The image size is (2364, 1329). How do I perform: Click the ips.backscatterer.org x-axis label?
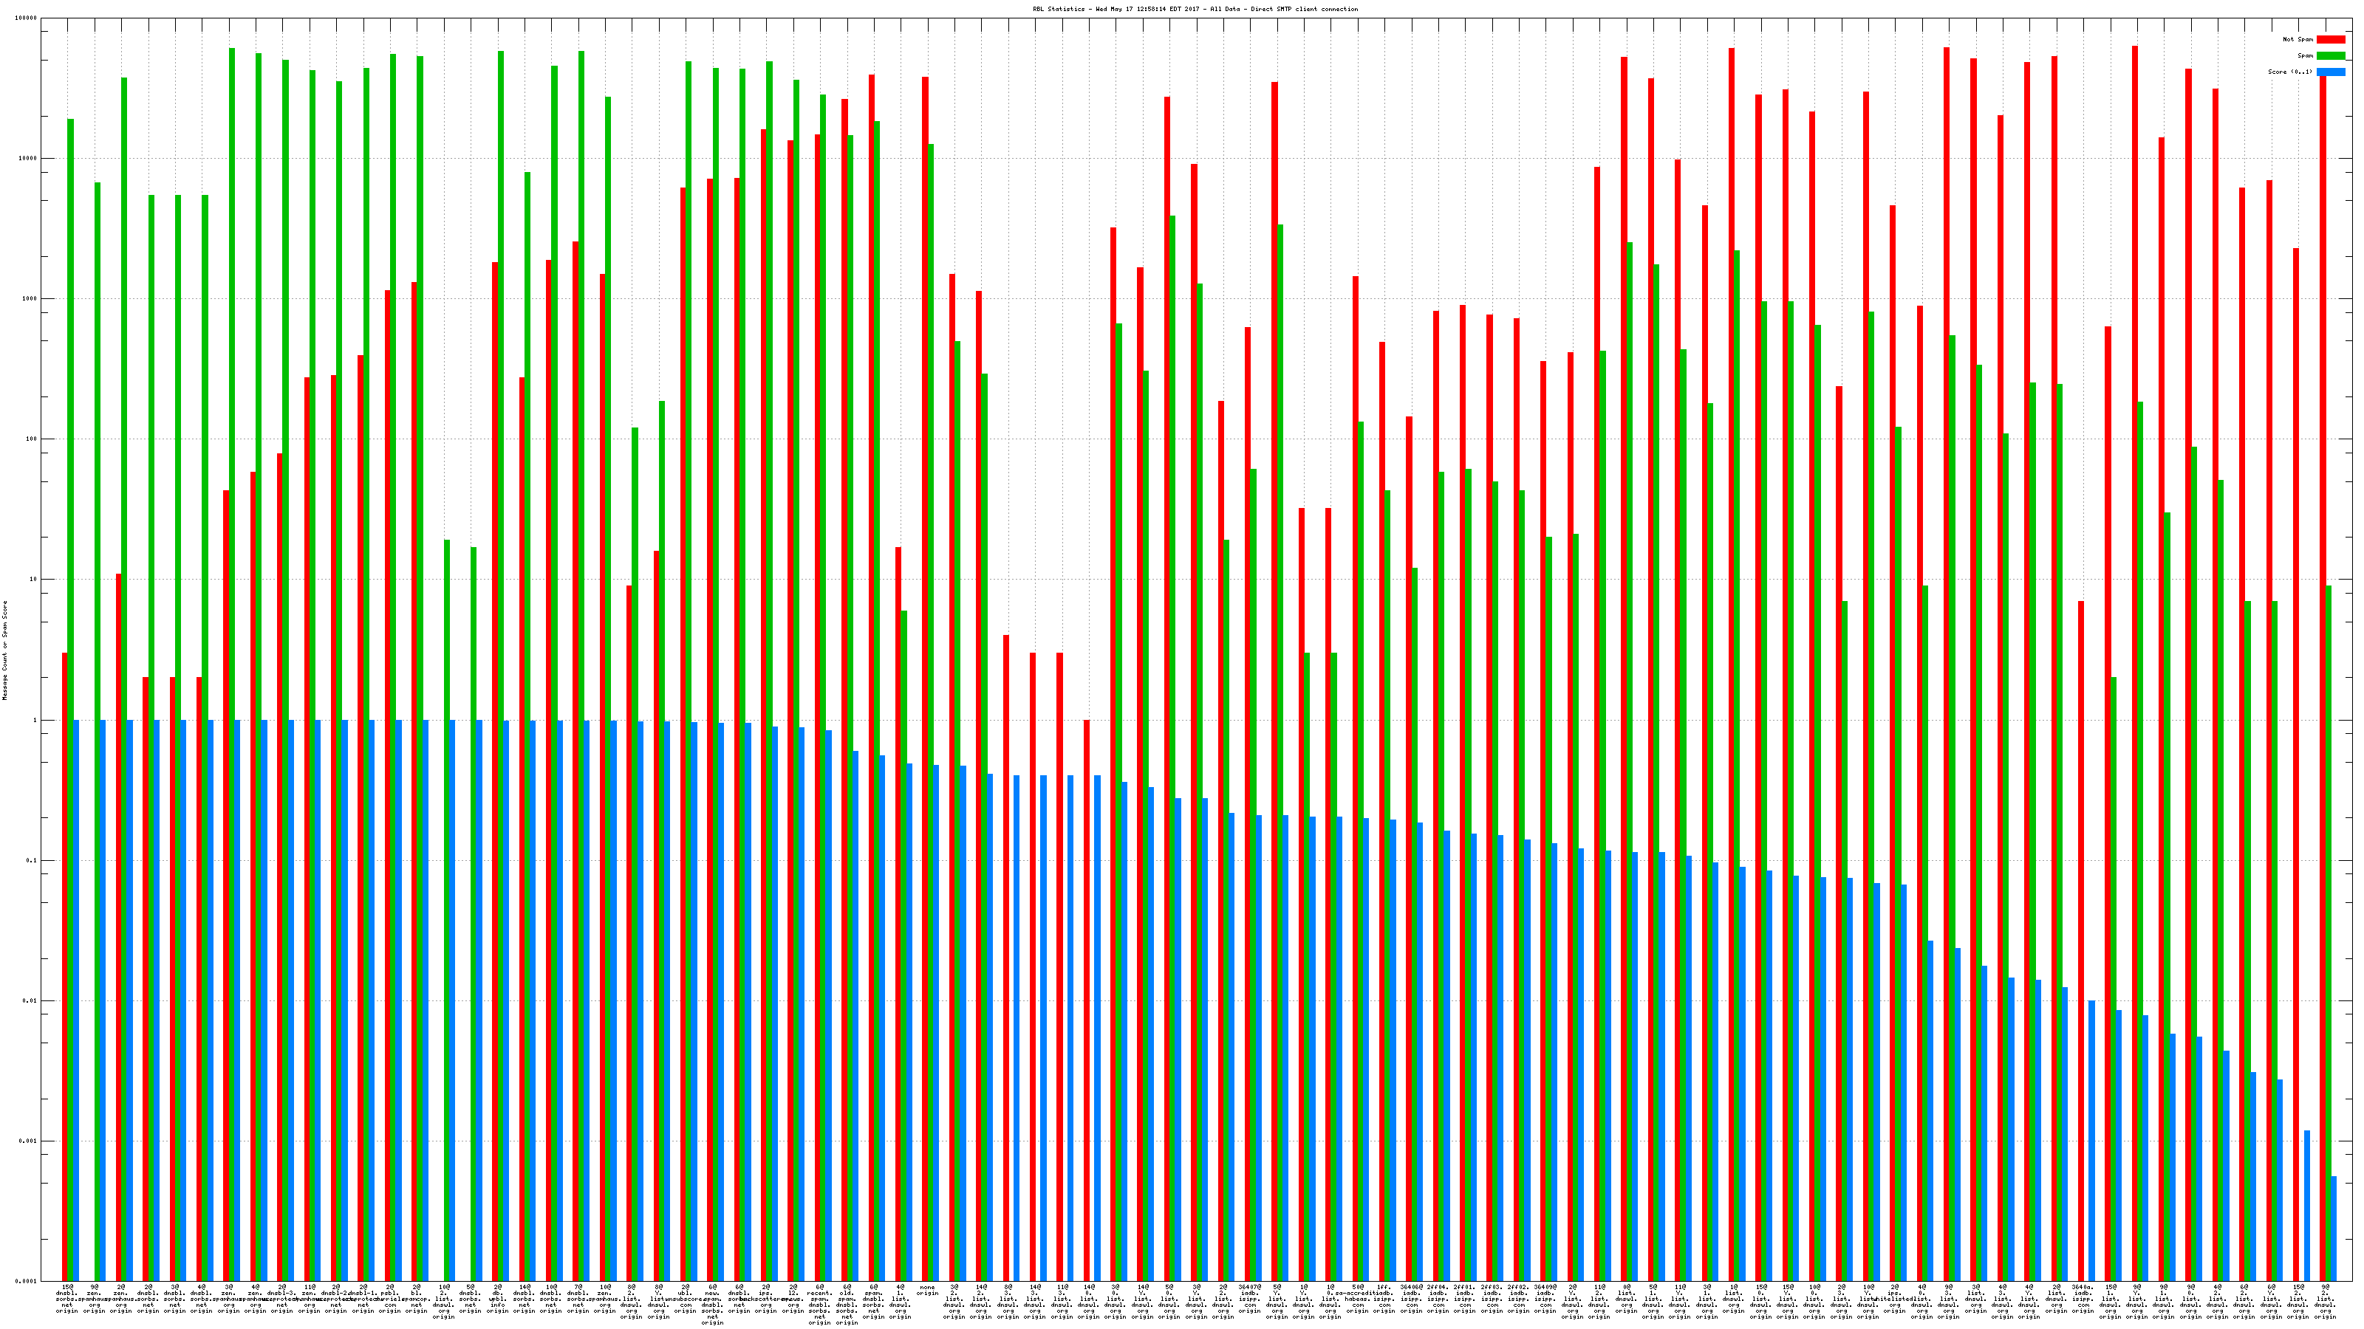(766, 1299)
